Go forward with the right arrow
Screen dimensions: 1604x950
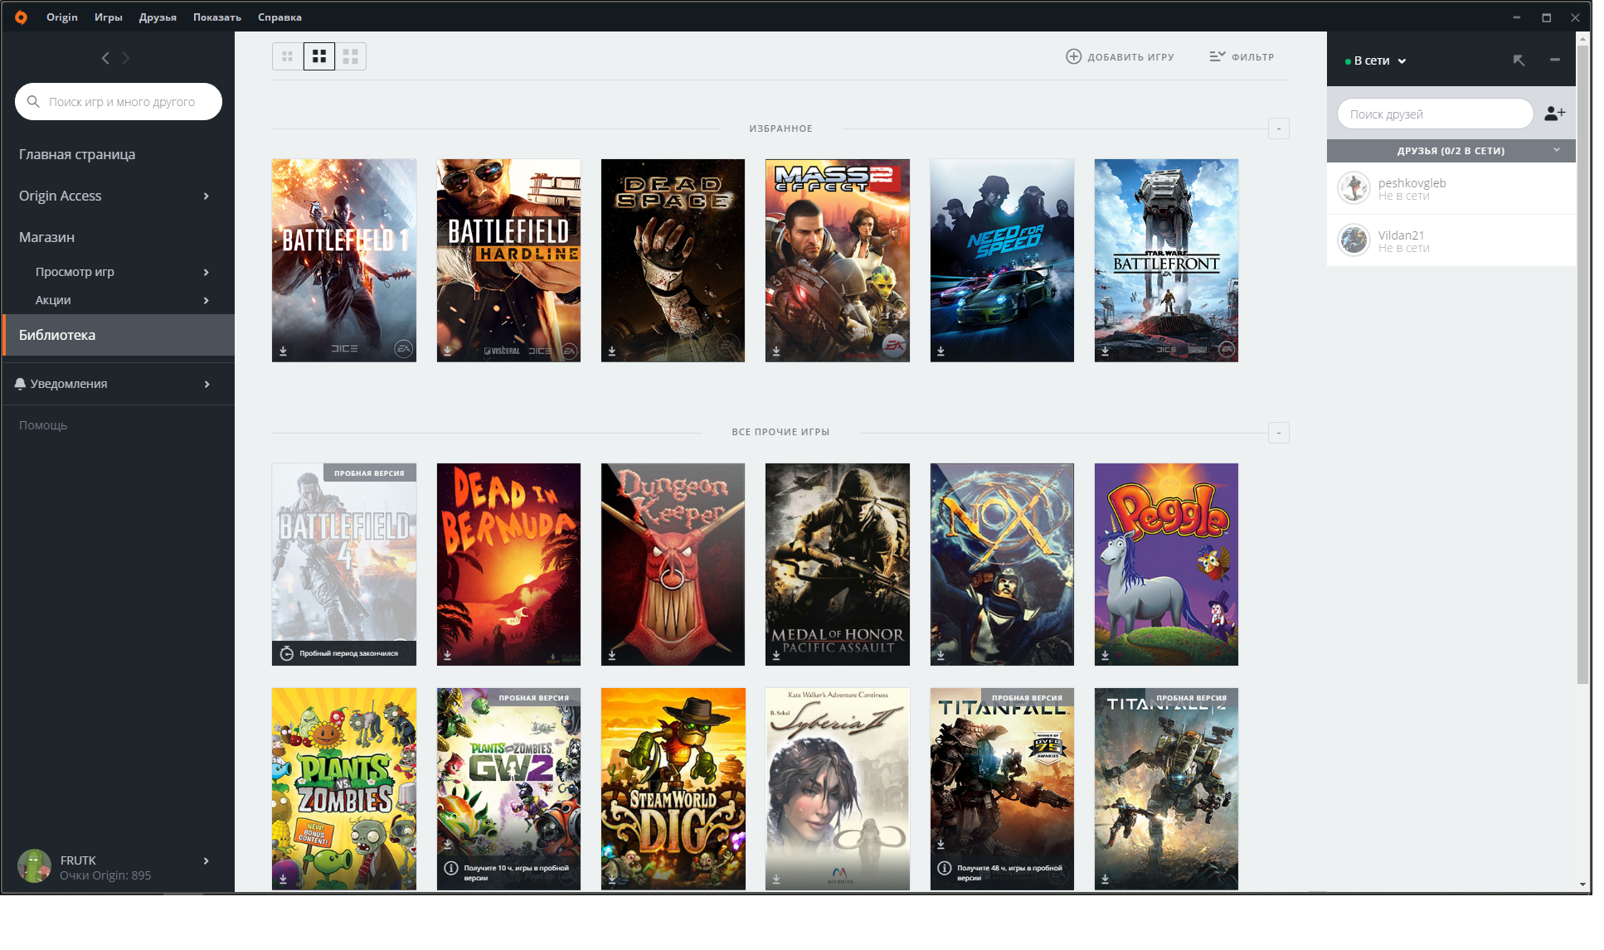(x=126, y=58)
